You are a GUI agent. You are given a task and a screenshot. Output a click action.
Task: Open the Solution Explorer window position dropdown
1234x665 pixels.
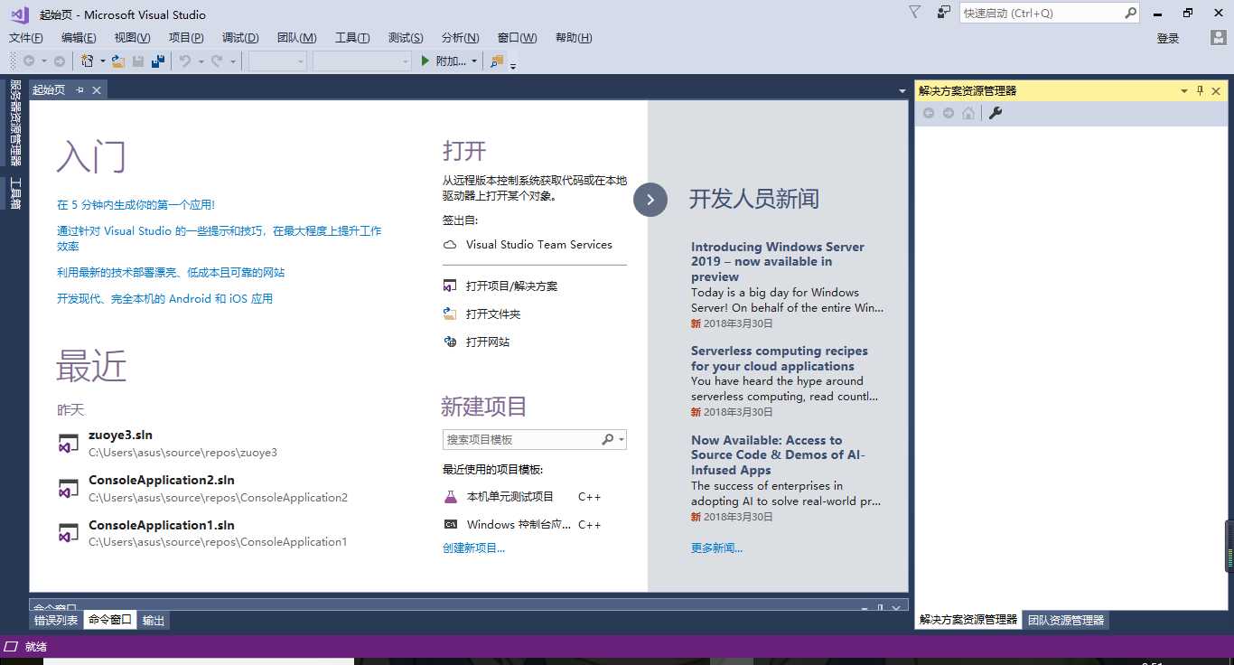[x=1184, y=91]
